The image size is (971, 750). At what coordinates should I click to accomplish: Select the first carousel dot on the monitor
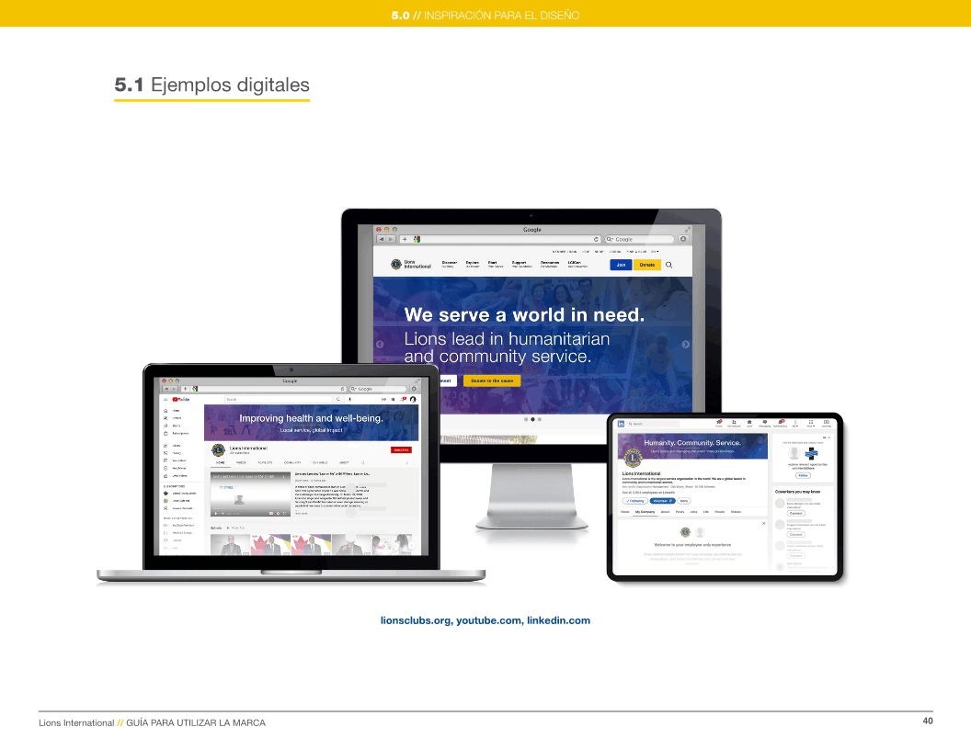[x=526, y=419]
